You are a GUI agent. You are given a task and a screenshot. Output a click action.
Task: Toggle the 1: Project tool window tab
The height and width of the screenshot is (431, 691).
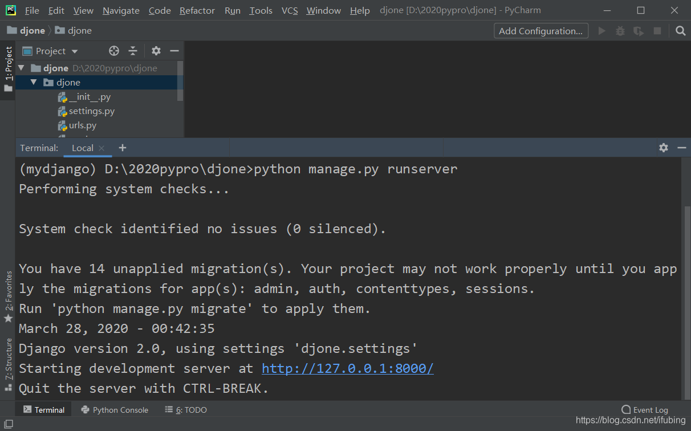8,68
